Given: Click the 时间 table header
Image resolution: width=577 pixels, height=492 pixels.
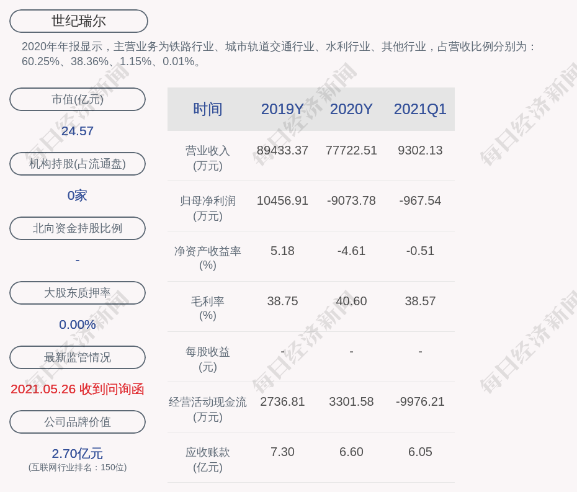Looking at the screenshot, I should tap(207, 109).
